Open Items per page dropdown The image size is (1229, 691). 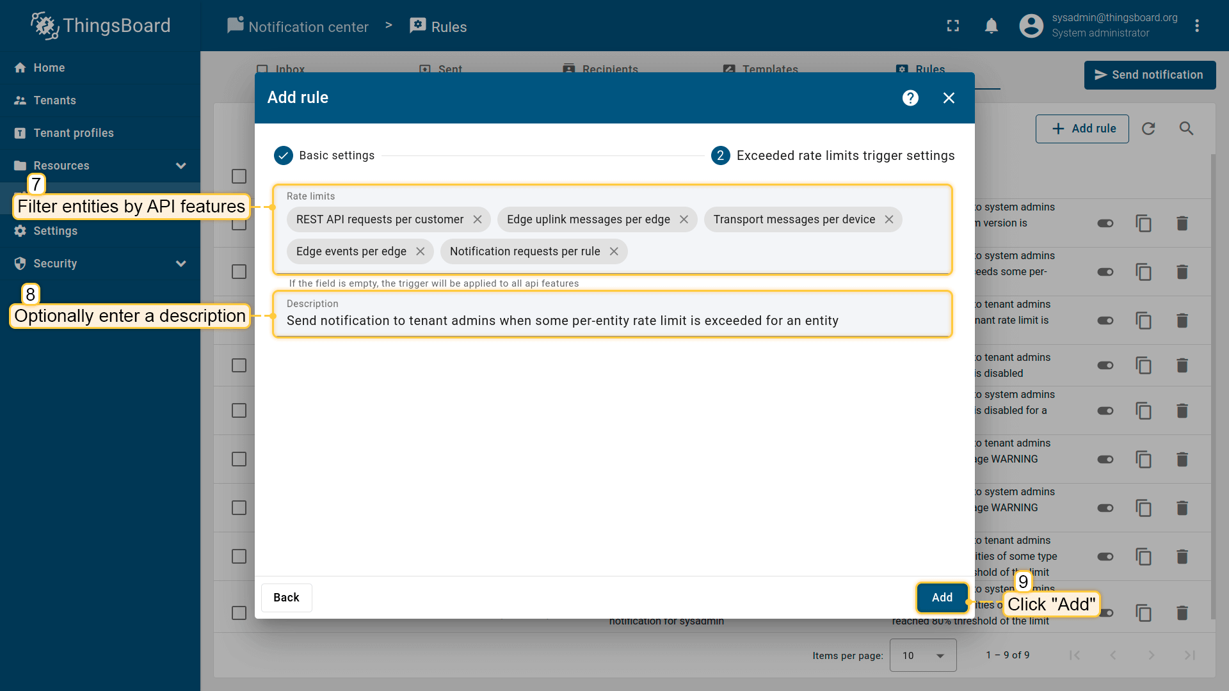coord(922,655)
